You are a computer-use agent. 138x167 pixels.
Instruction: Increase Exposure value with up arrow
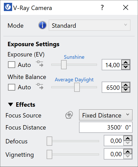pos(126,62)
